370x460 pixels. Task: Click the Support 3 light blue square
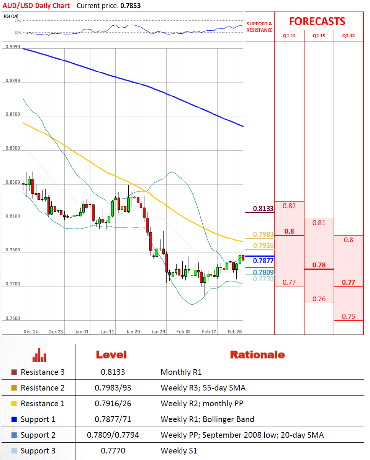(14, 451)
